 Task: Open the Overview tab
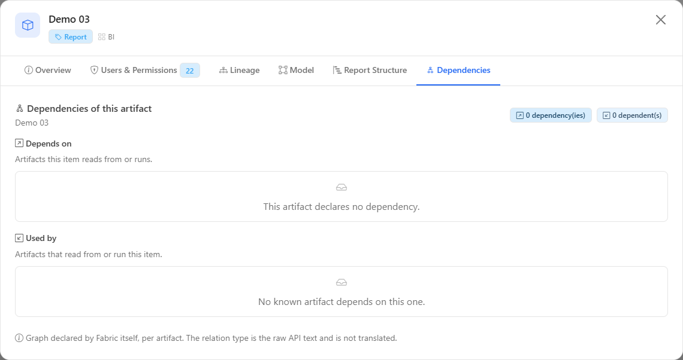48,70
